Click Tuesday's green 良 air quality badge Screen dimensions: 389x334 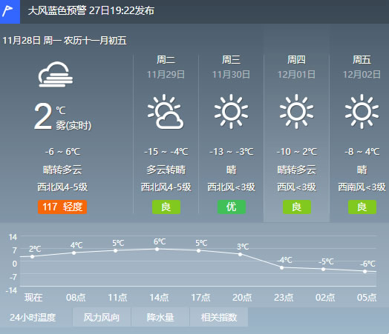click(166, 207)
